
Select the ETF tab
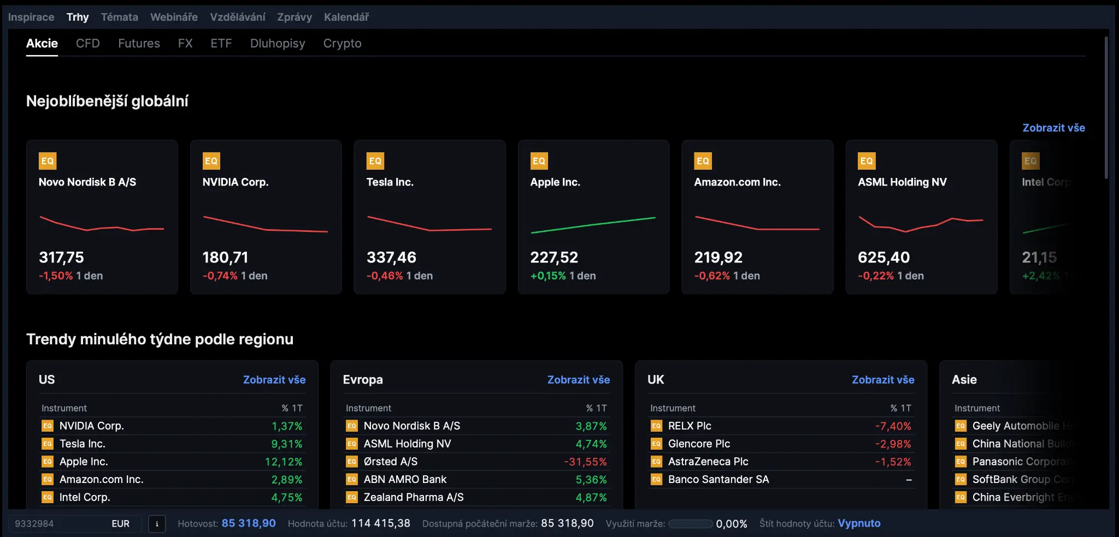(221, 44)
